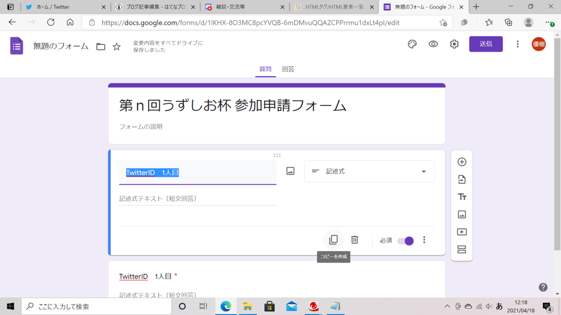Click the import questions icon in sidebar
The width and height of the screenshot is (561, 315).
[x=461, y=179]
